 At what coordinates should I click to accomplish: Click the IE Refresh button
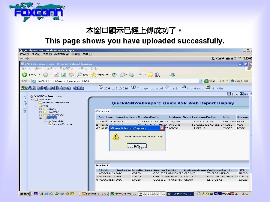tap(64, 75)
